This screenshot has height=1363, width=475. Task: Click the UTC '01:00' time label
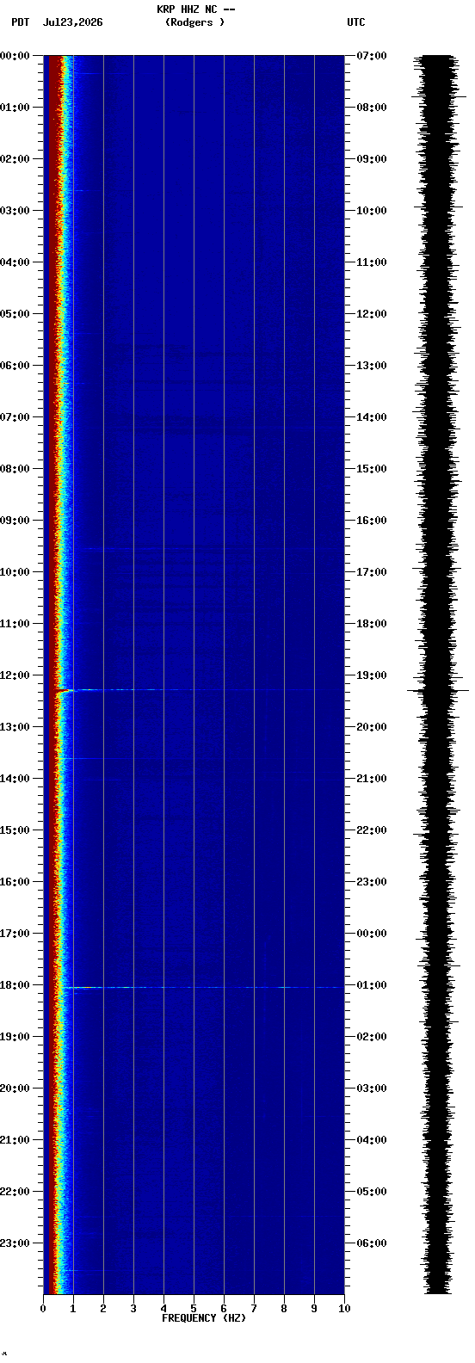pos(372,985)
